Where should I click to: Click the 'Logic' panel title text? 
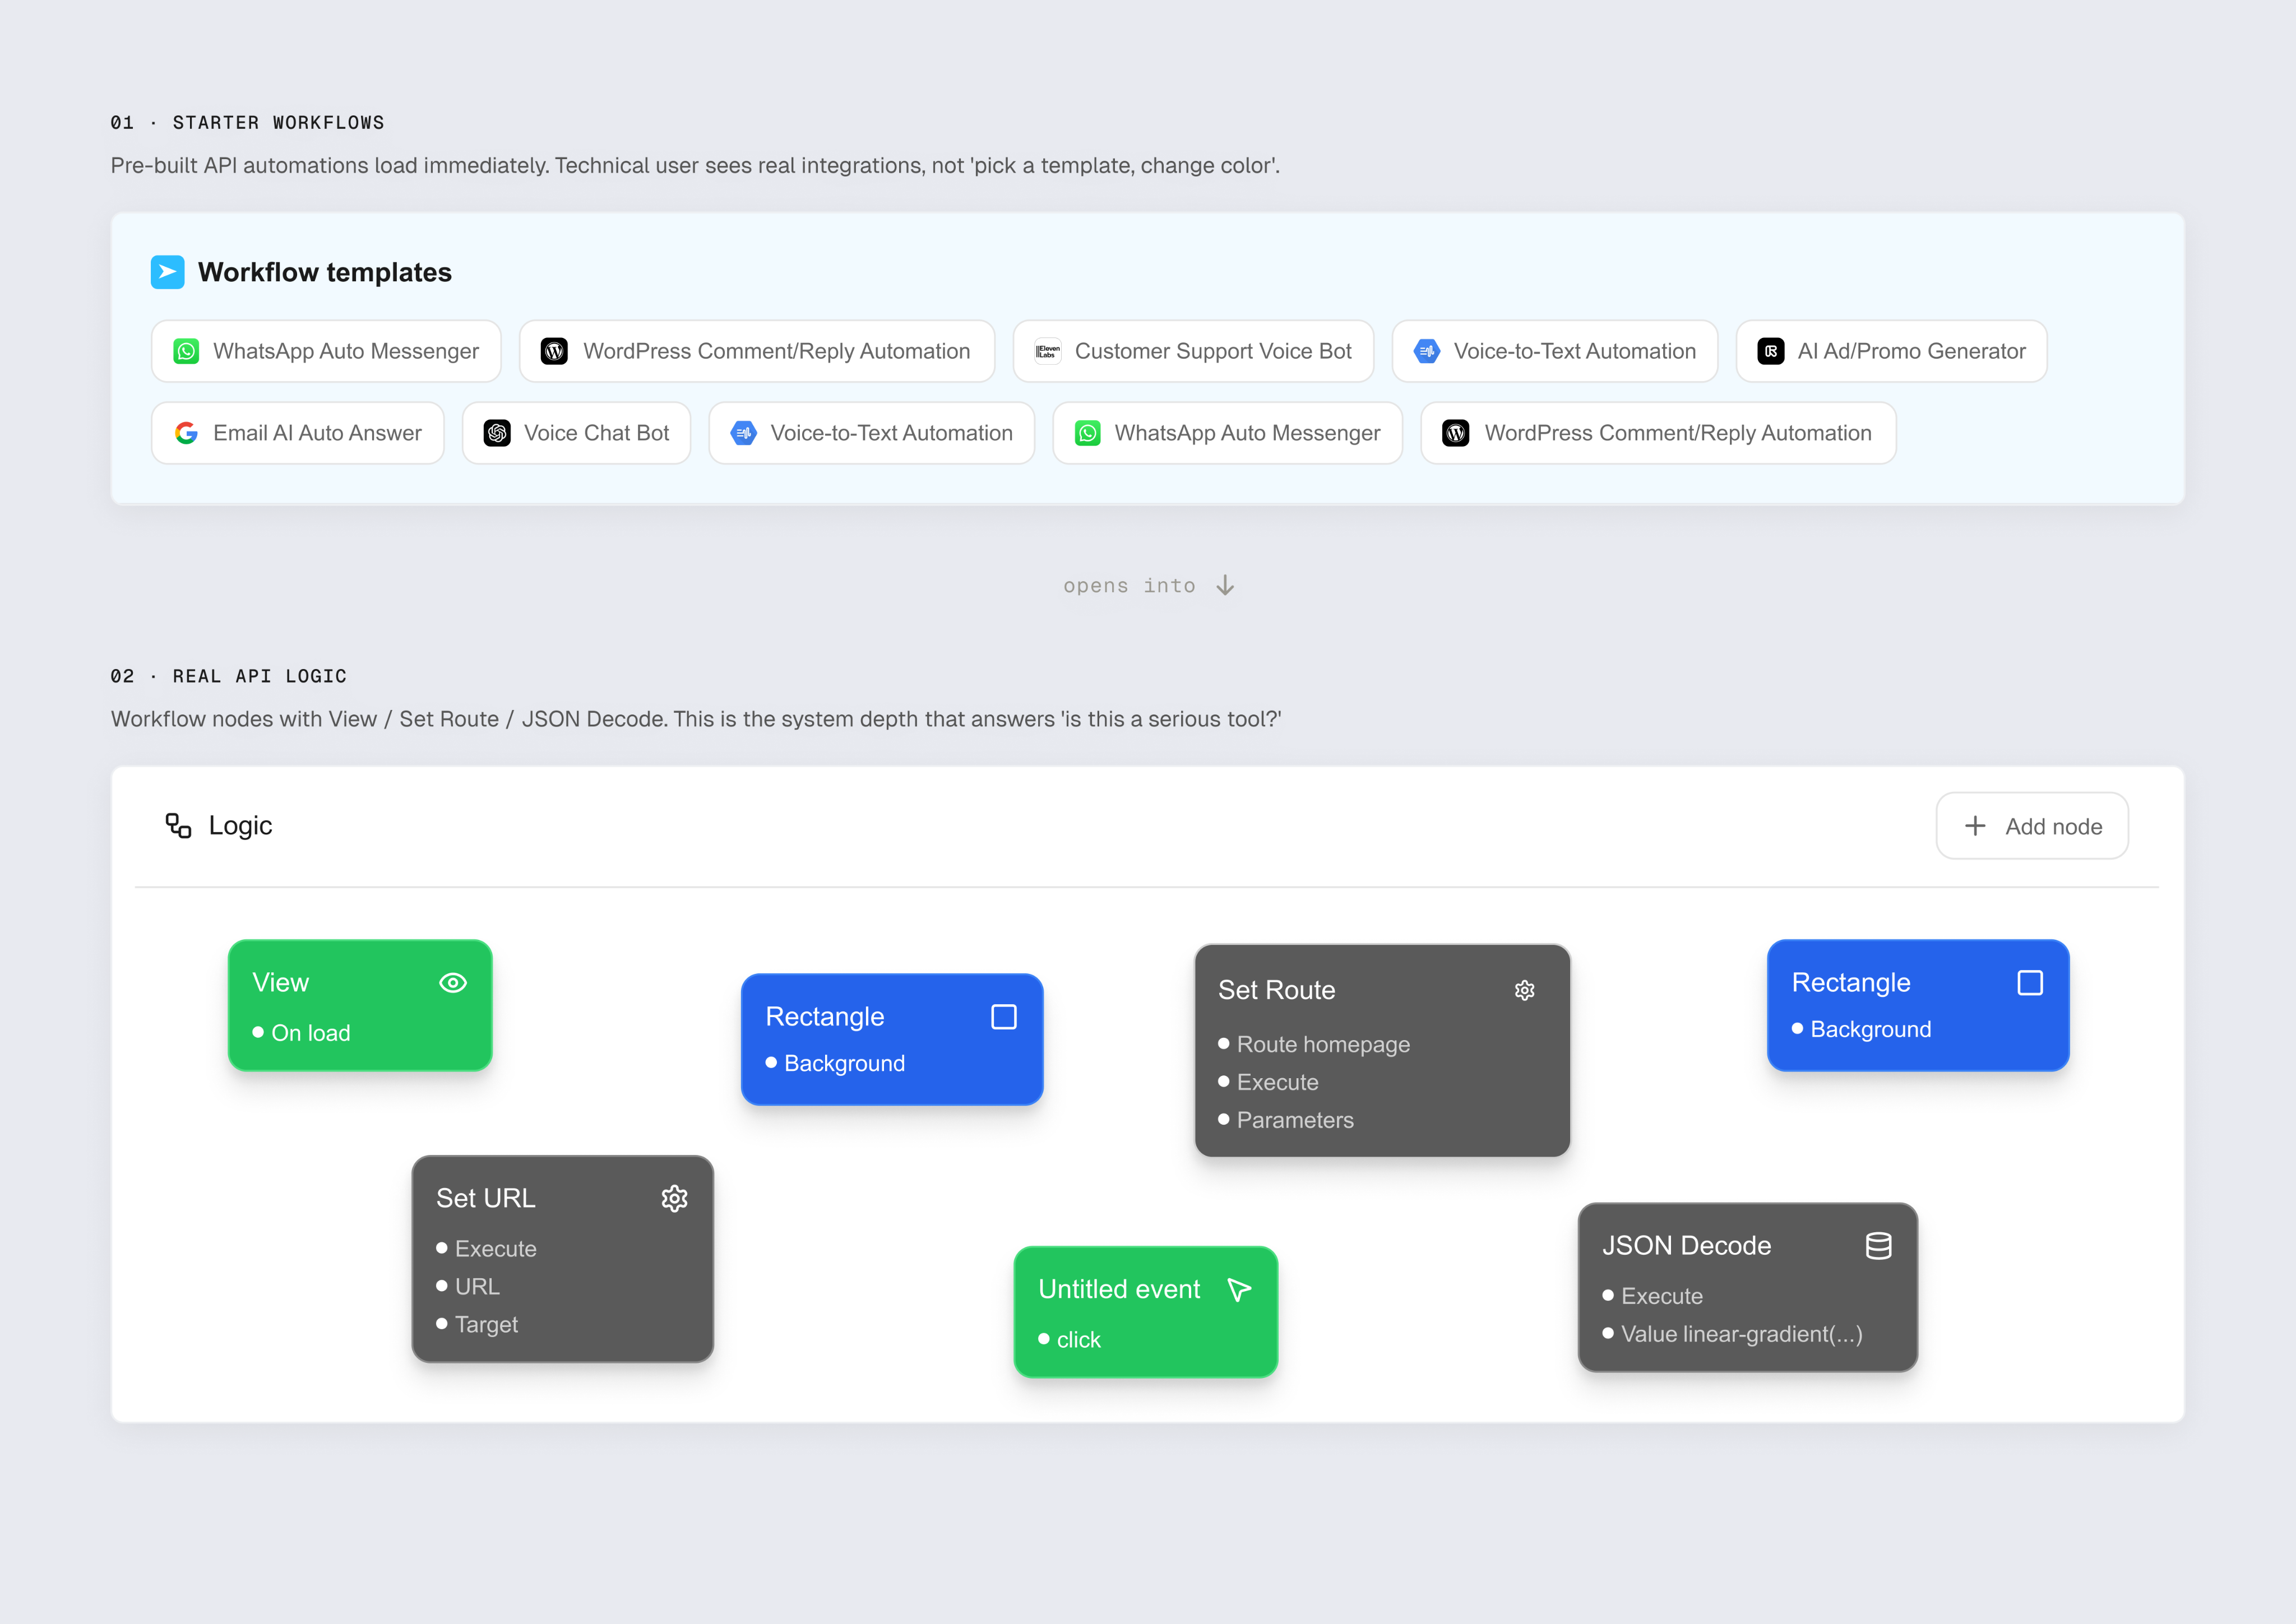pyautogui.click(x=240, y=826)
